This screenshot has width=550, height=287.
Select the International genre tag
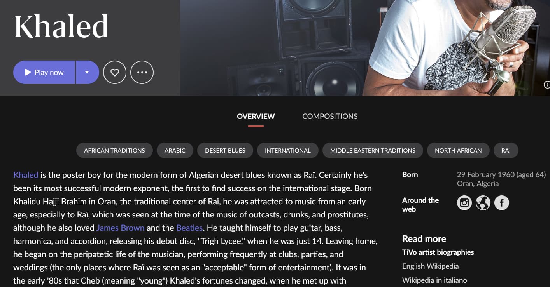pos(288,150)
